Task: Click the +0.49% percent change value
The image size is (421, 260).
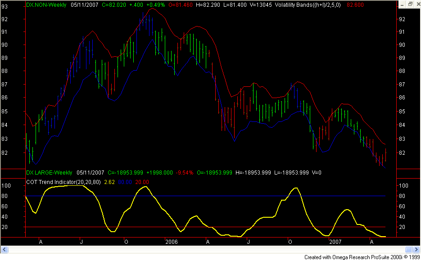Action: coord(155,5)
